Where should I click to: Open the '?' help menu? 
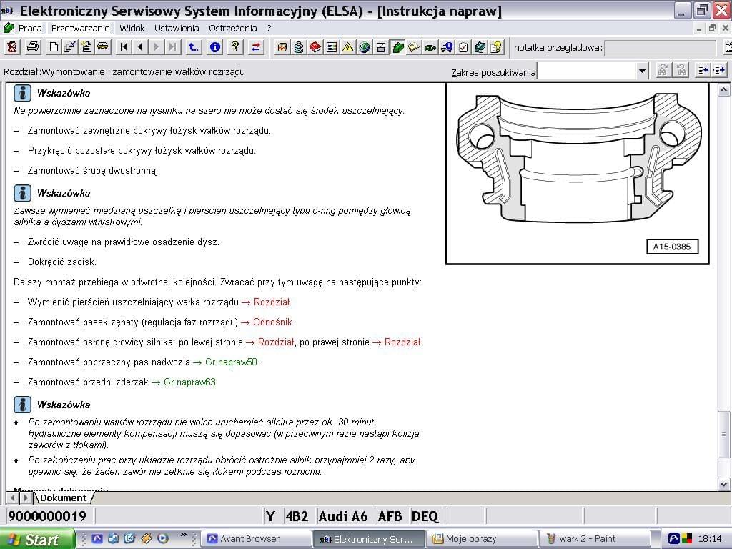[269, 28]
